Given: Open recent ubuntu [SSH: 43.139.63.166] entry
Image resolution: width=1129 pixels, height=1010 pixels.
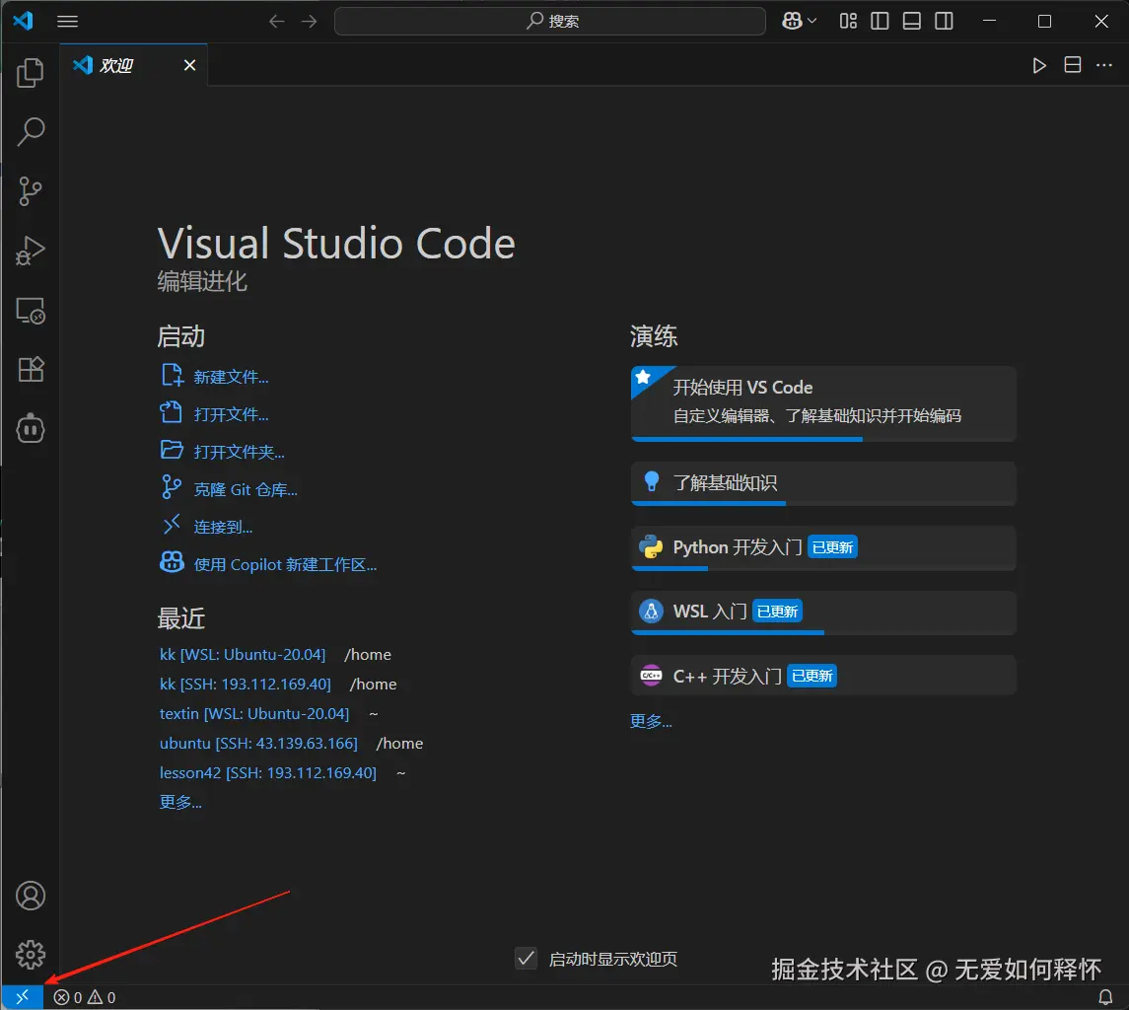Looking at the screenshot, I should [258, 743].
